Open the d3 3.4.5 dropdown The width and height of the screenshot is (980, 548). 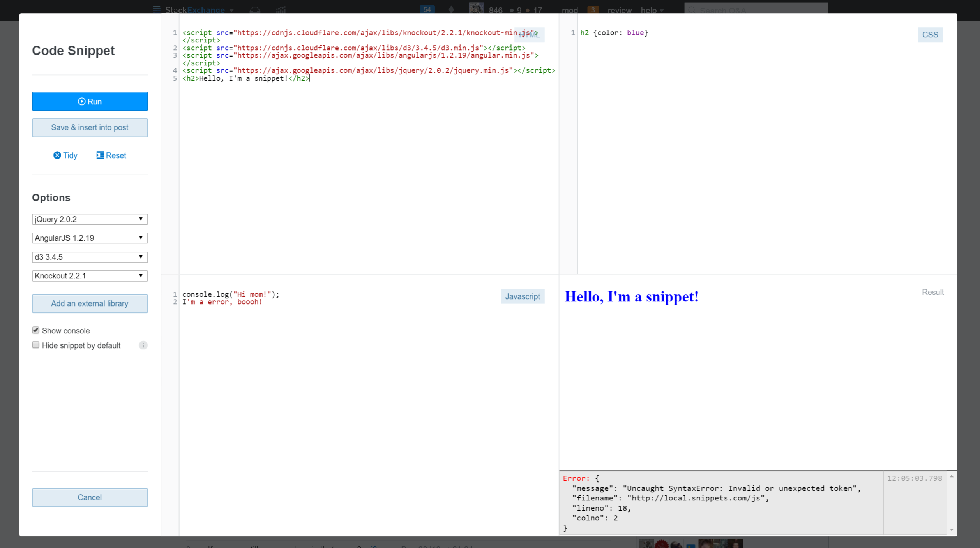pyautogui.click(x=90, y=257)
